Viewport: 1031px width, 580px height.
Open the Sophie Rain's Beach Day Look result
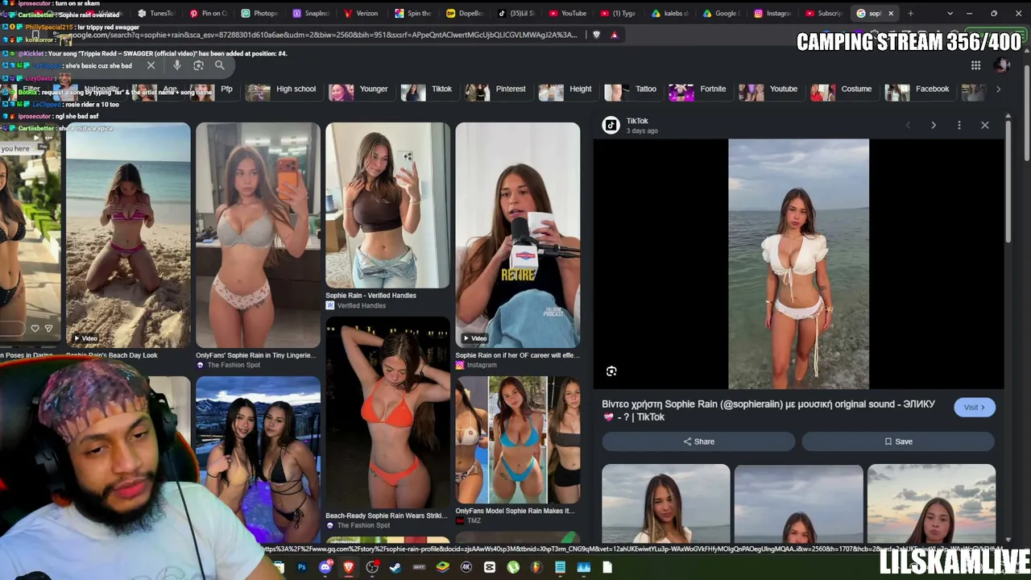pos(128,234)
